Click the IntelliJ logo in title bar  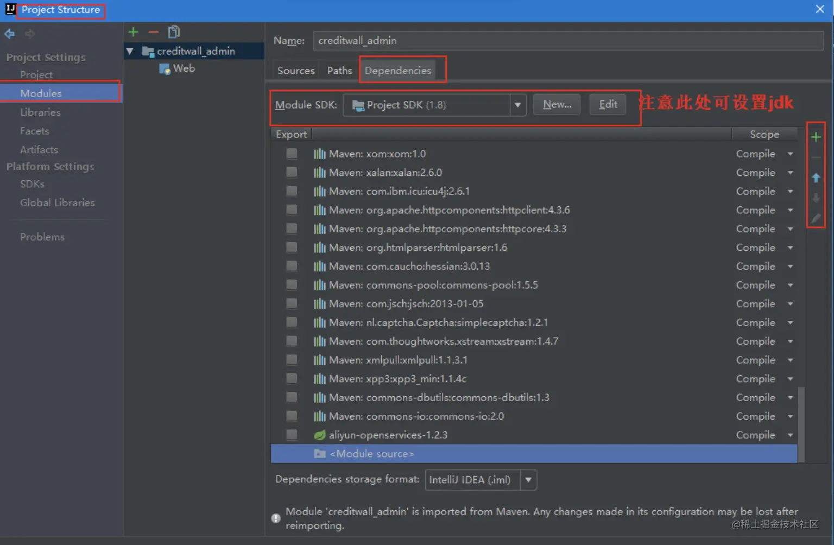tap(10, 9)
